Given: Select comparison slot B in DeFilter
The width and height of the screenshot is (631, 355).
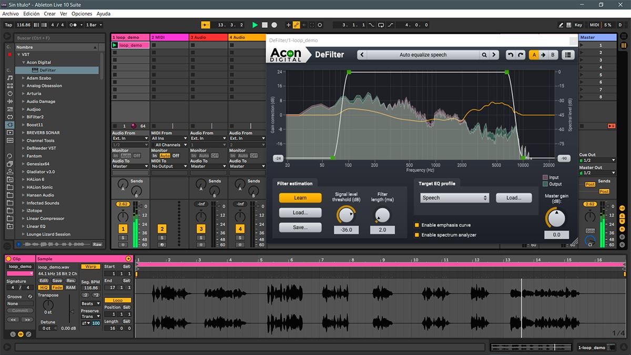Looking at the screenshot, I should (x=553, y=55).
